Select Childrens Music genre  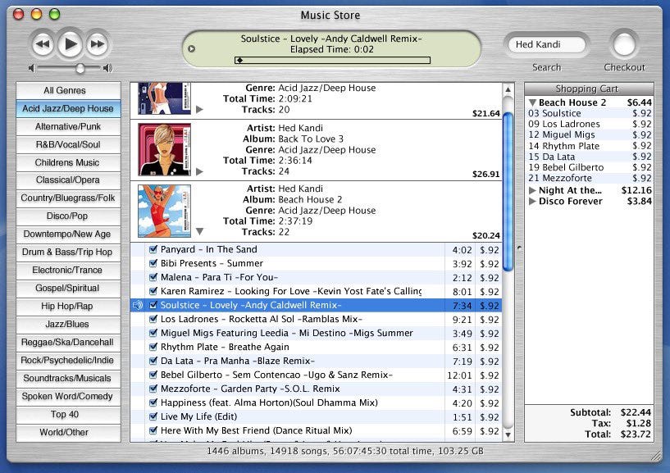(x=68, y=162)
